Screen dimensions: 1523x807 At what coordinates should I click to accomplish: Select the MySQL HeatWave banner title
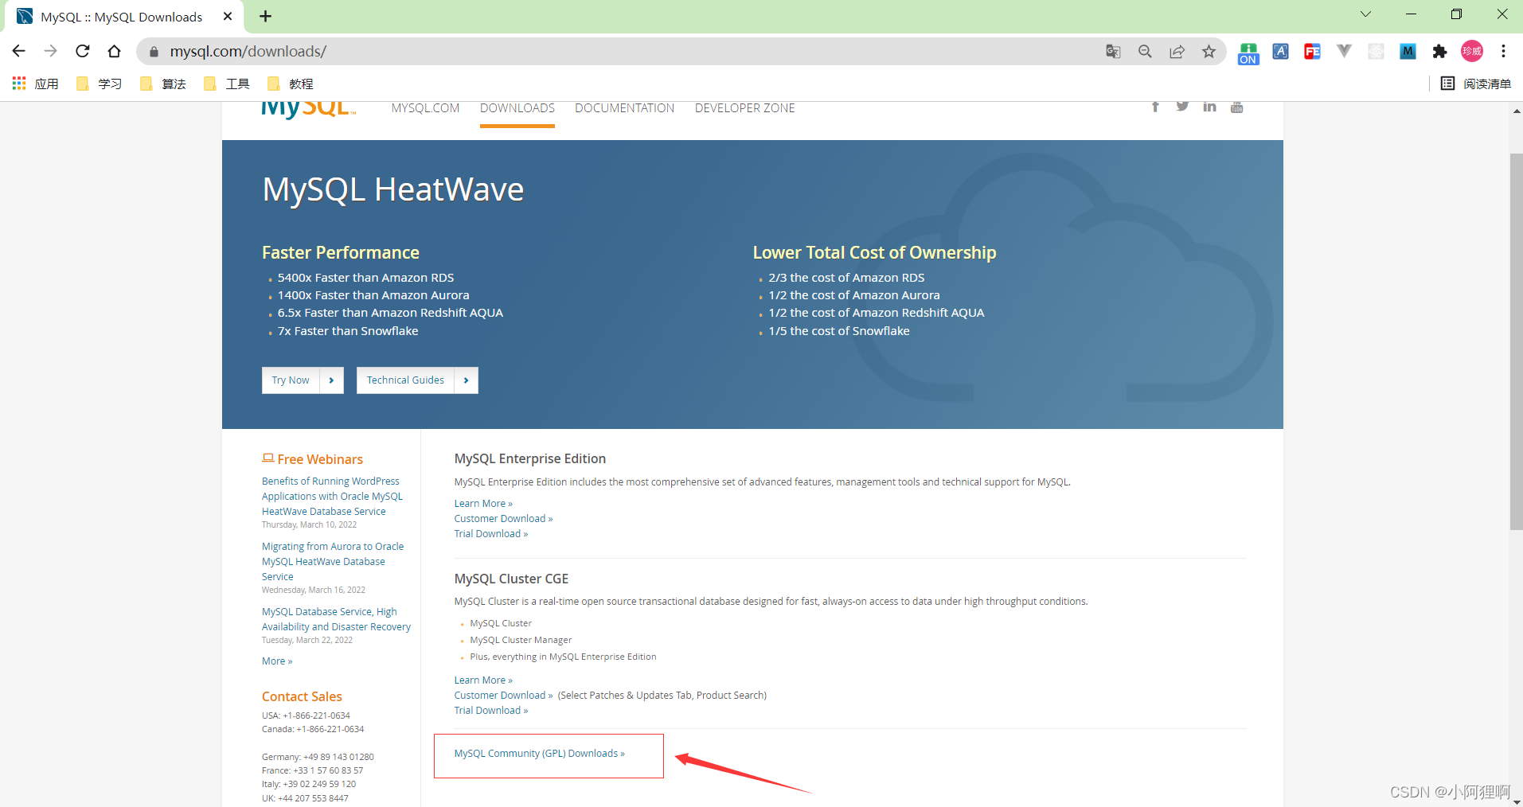(x=393, y=189)
